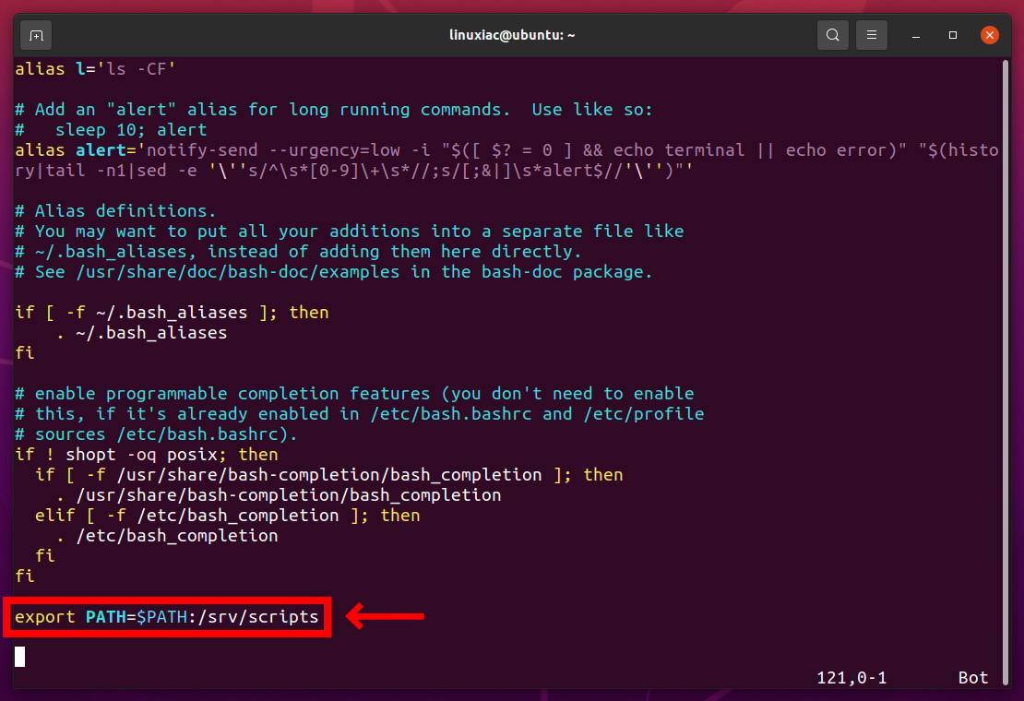
Task: Open the hamburger menu in title bar
Action: 871,36
